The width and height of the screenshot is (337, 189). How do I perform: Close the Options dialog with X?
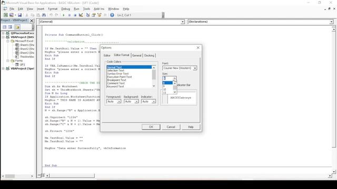(x=198, y=48)
